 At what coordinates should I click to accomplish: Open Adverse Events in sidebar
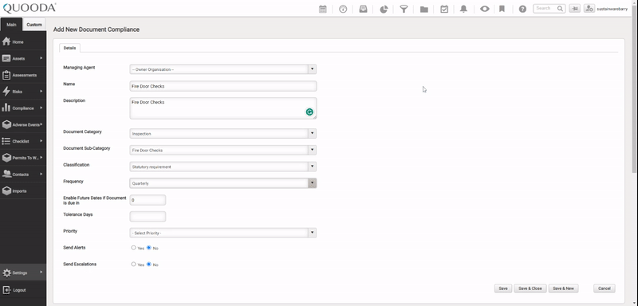click(23, 125)
